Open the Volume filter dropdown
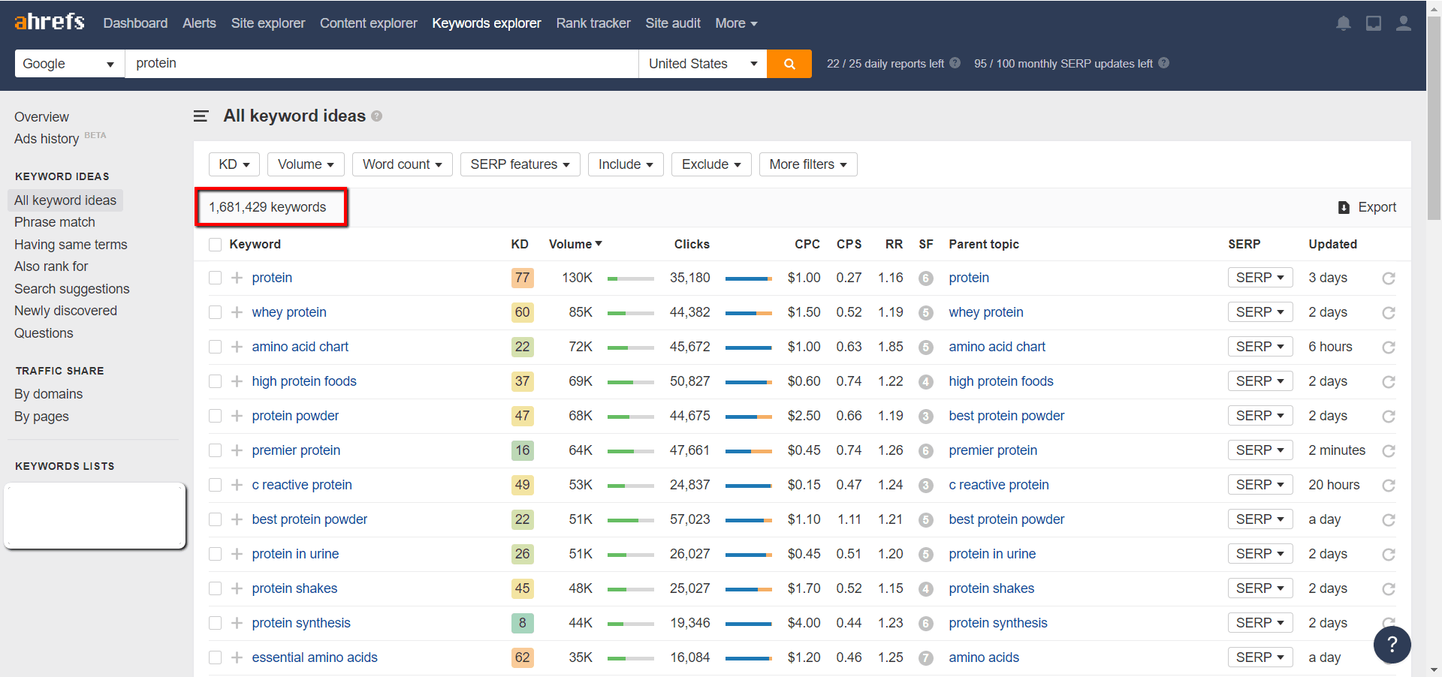Screen dimensions: 1442x677 click(x=306, y=164)
